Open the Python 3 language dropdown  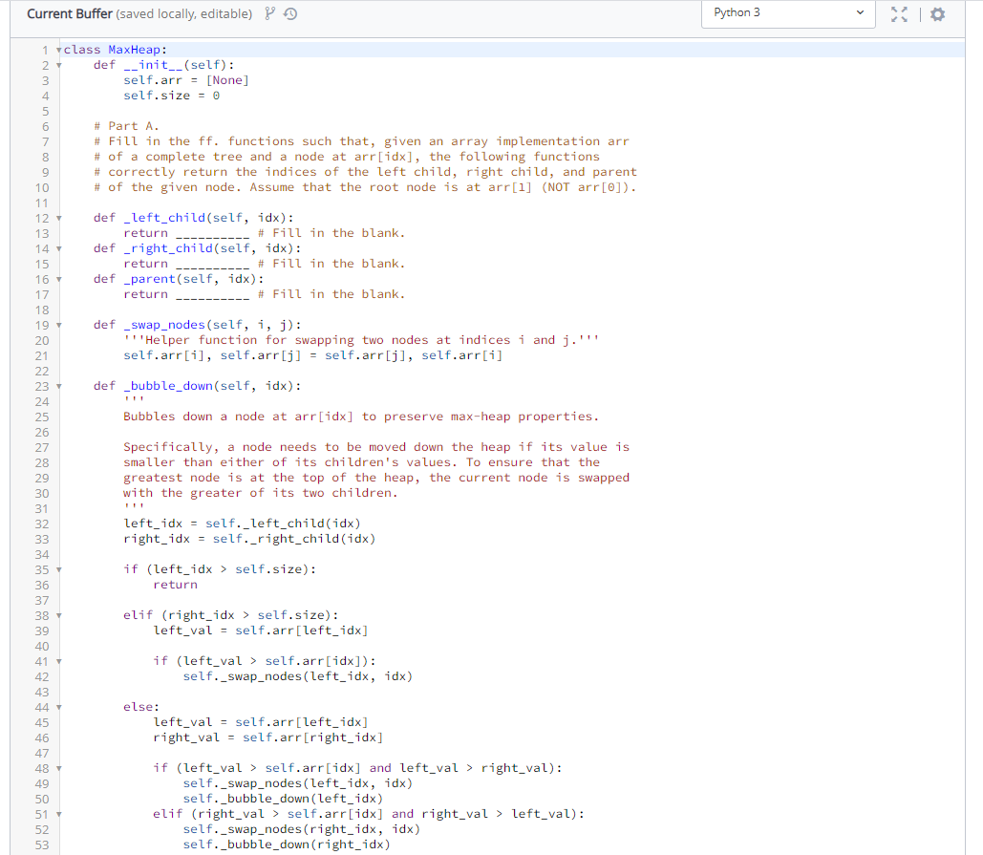pyautogui.click(x=787, y=14)
